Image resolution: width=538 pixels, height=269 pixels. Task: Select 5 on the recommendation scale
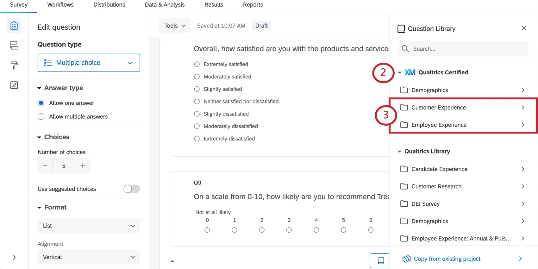pyautogui.click(x=343, y=230)
